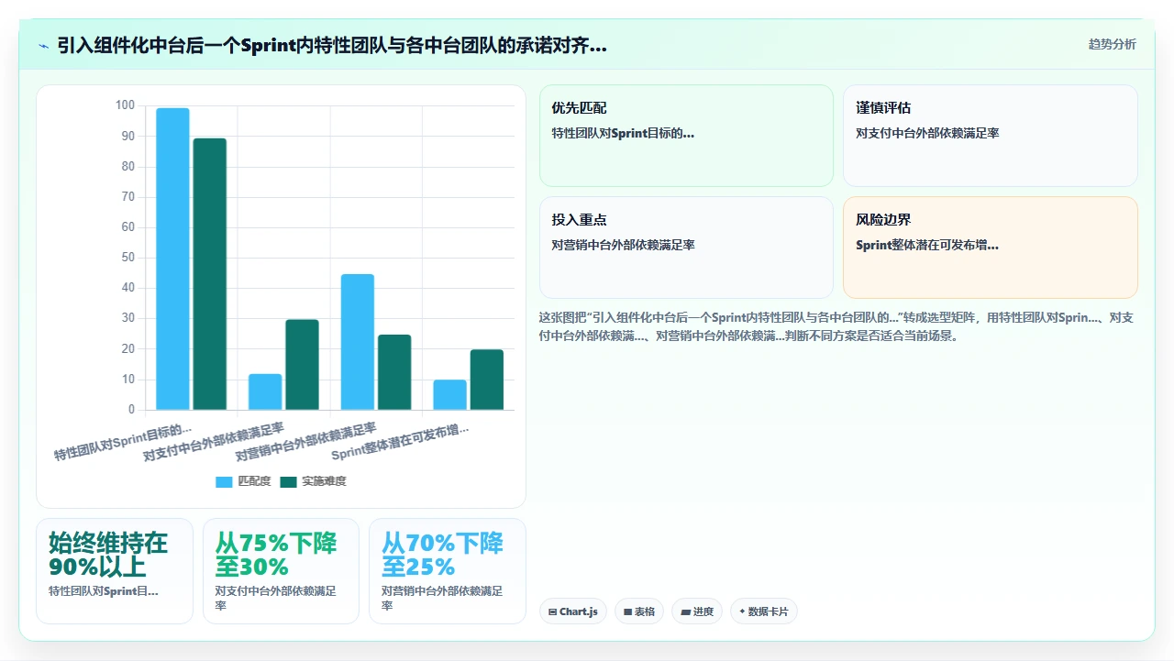Click the axis label 对支付中台外部依赖满足率
The image size is (1174, 661).
[214, 442]
